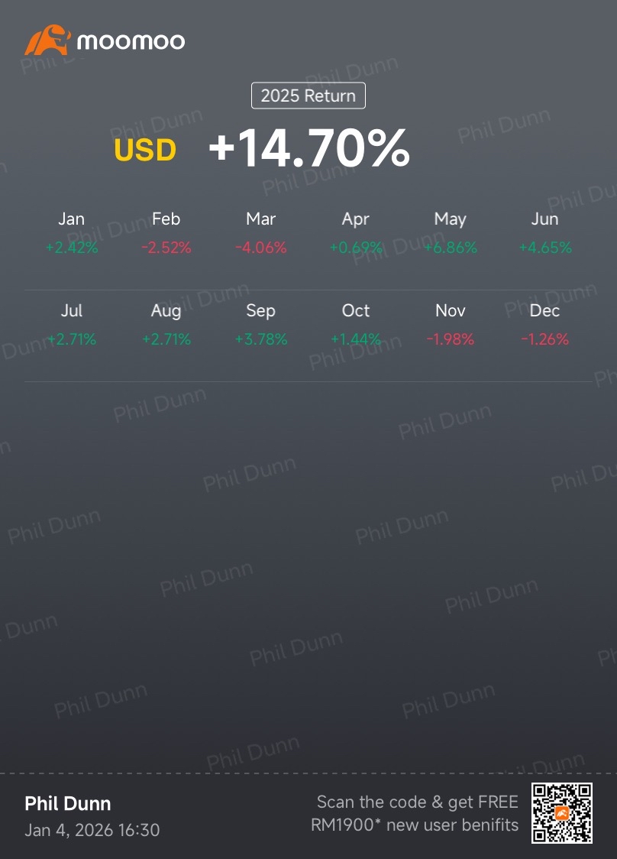617x859 pixels.
Task: Click the Mar -4.06% return value
Action: point(261,248)
